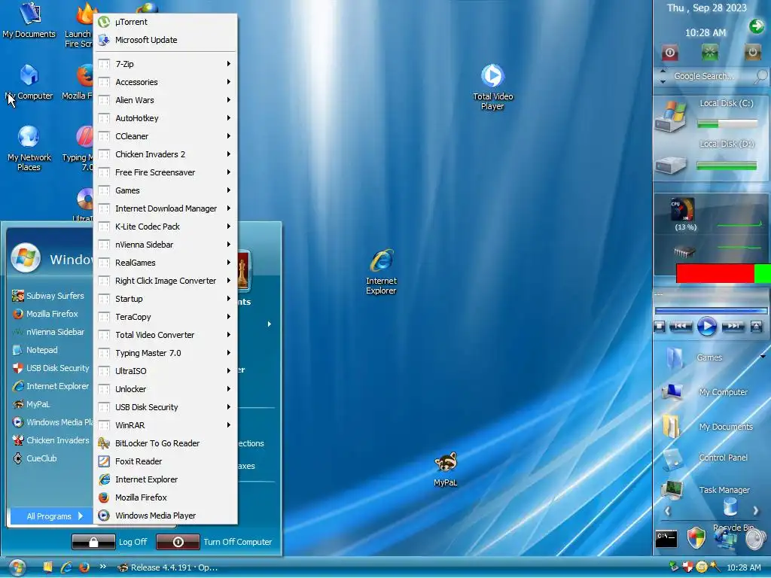Open security shield icon in sidebar

tap(696, 538)
